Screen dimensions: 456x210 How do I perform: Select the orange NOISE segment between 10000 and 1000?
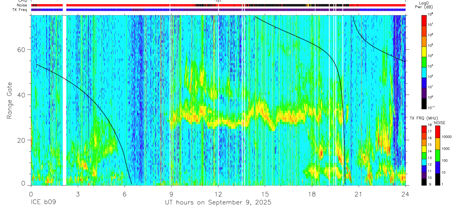437,143
